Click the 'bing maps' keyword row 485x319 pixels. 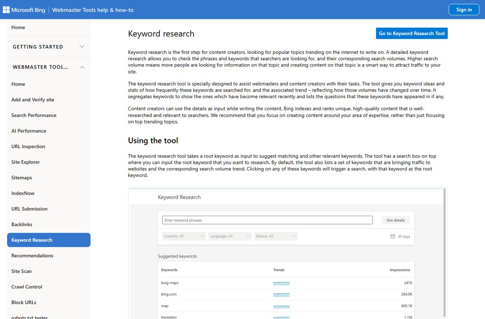pyautogui.click(x=286, y=283)
